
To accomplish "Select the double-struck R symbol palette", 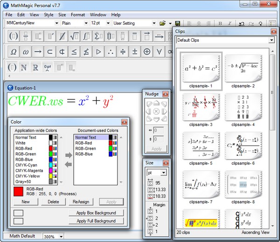I will click(35, 67).
